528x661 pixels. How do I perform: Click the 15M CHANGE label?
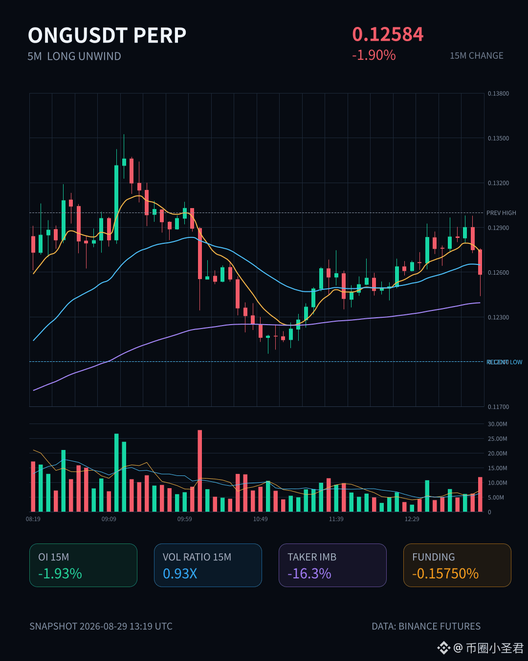pos(477,56)
